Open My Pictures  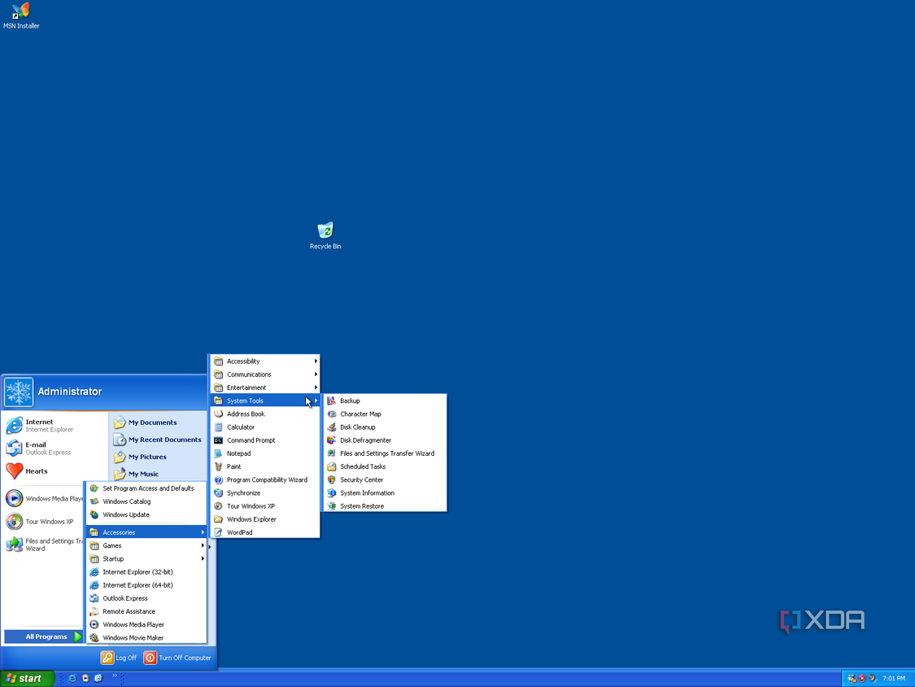141,457
